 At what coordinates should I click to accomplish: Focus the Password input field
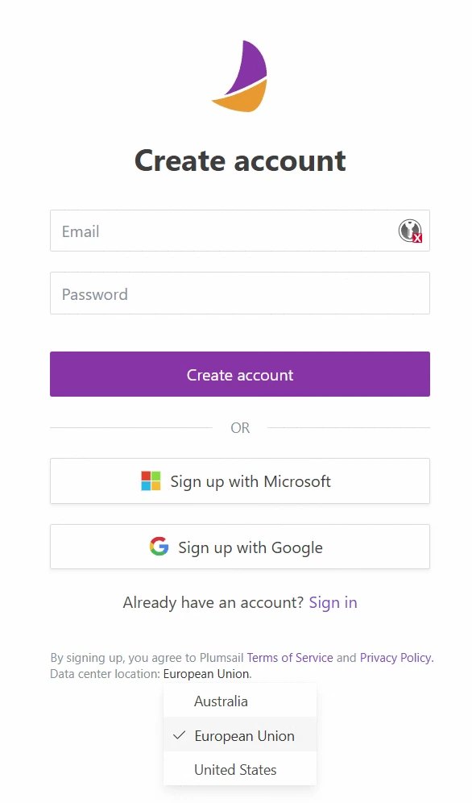240,293
